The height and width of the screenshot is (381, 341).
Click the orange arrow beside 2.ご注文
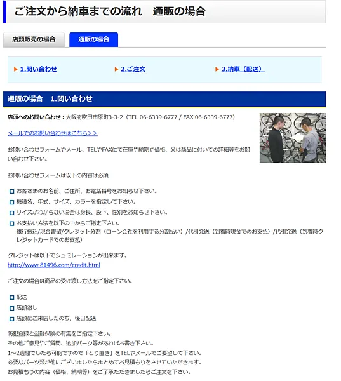click(116, 69)
